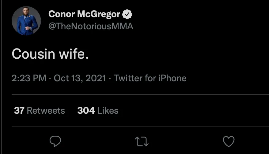Click the reply speech bubble icon
This screenshot has width=269, height=154.
coord(55,141)
